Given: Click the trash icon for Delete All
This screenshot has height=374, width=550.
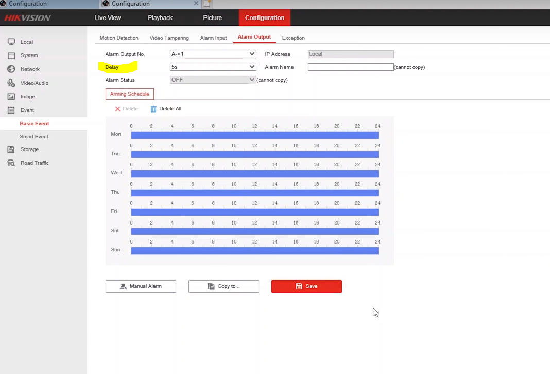Looking at the screenshot, I should point(153,109).
